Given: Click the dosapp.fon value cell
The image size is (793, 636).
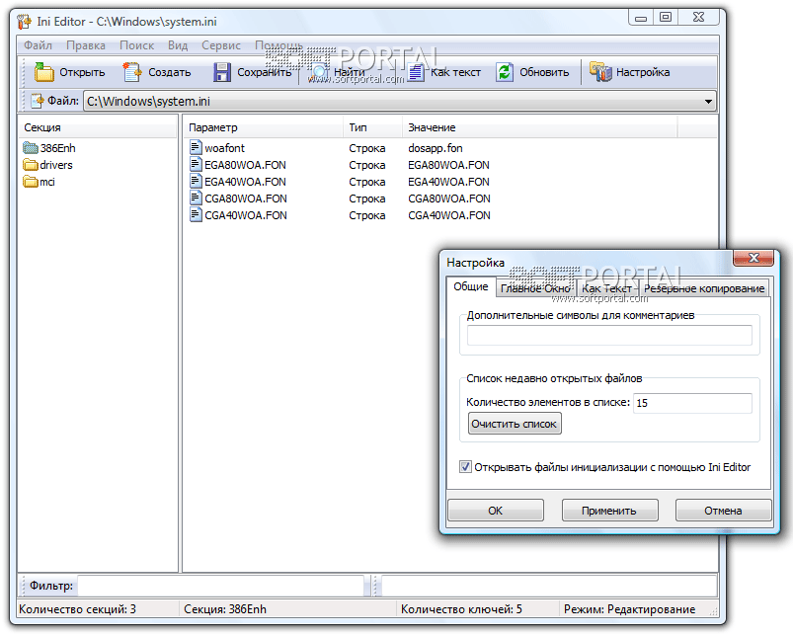Looking at the screenshot, I should [x=436, y=148].
